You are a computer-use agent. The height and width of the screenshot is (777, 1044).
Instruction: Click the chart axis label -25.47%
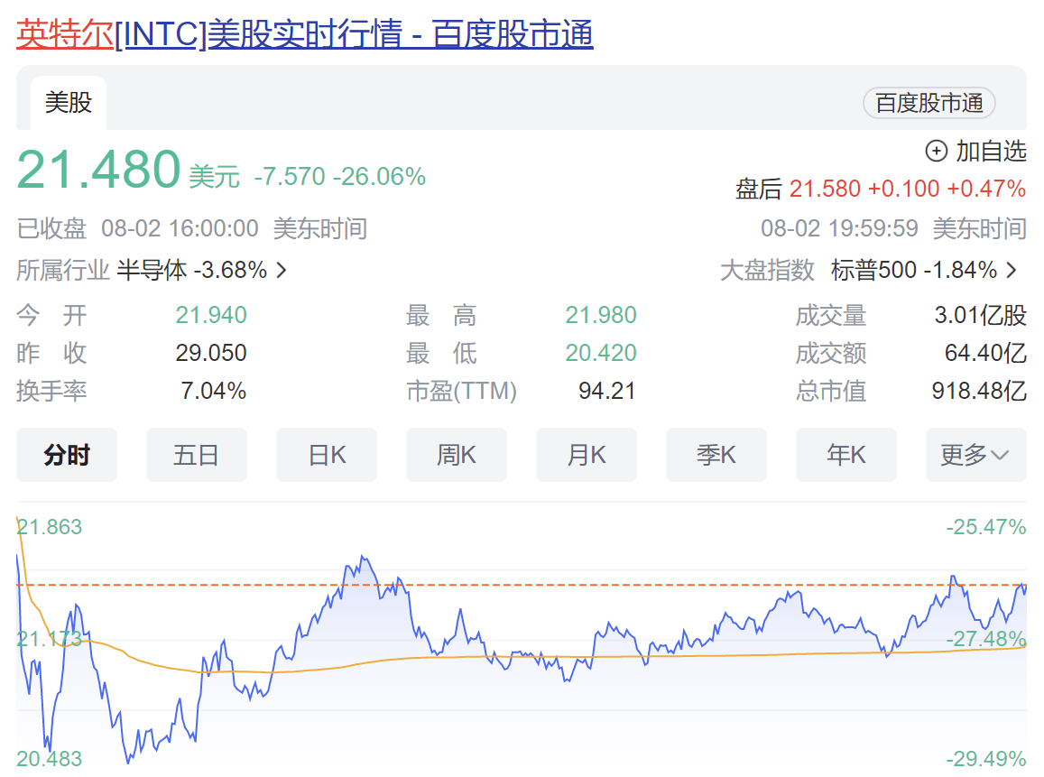point(986,527)
